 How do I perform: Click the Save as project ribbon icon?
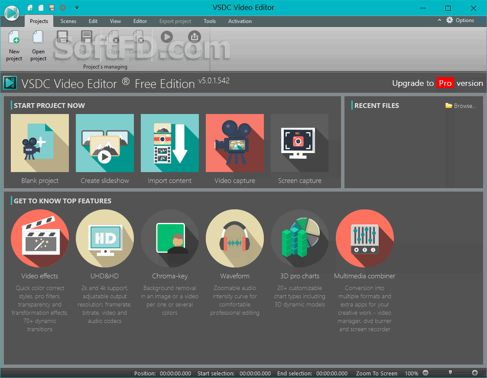point(86,37)
